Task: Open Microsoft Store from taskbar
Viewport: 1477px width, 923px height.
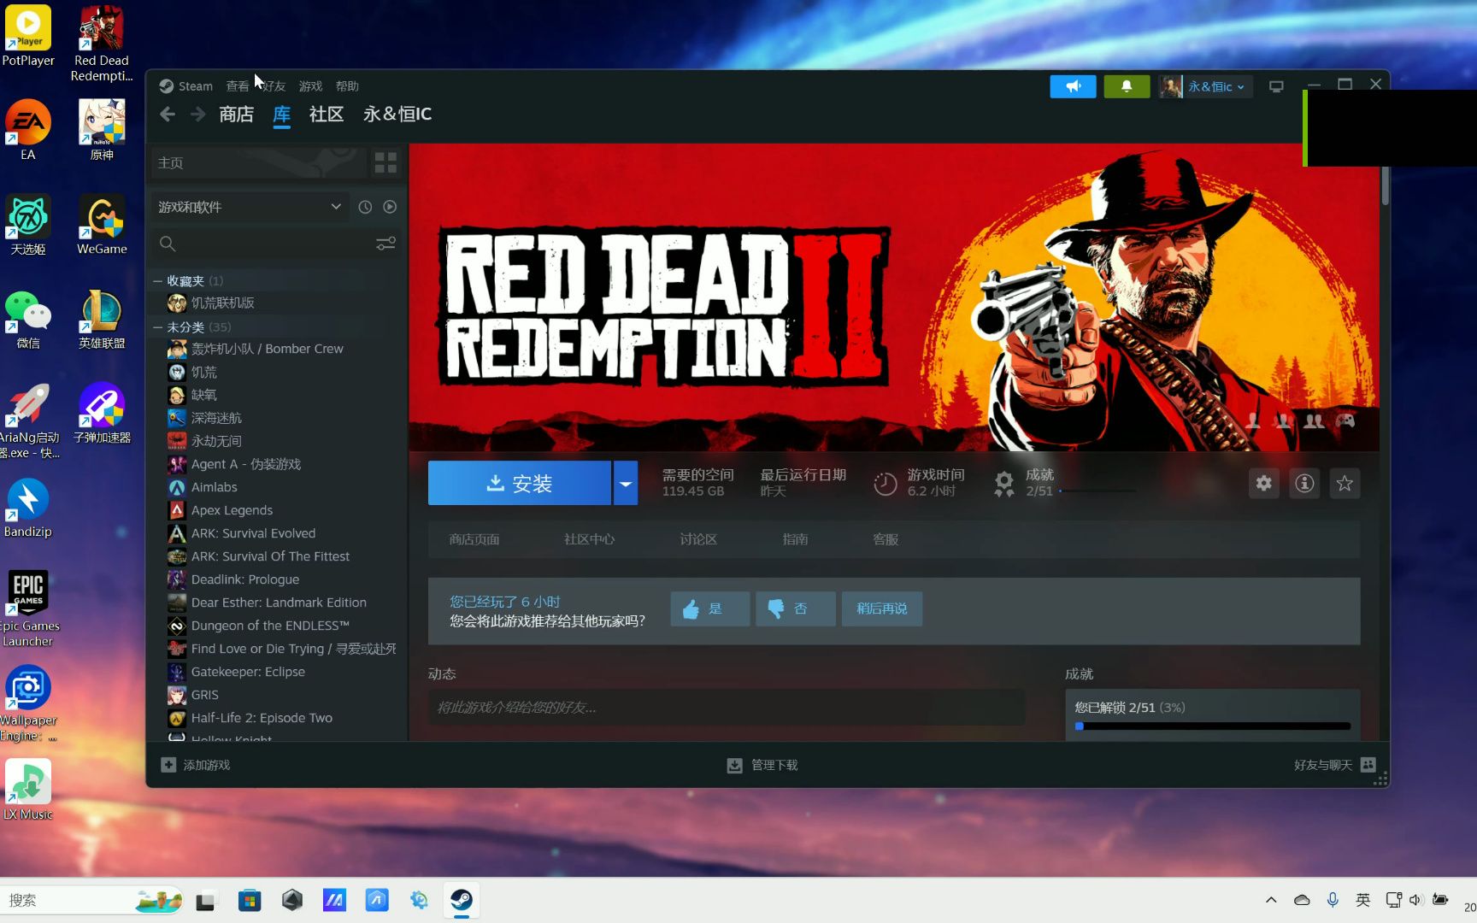Action: click(x=250, y=900)
